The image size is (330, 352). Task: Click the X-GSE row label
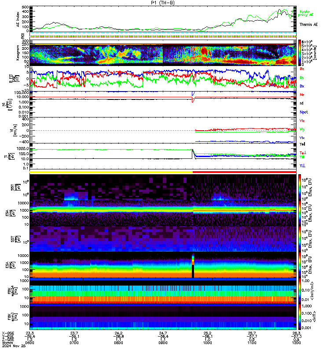coord(8,333)
